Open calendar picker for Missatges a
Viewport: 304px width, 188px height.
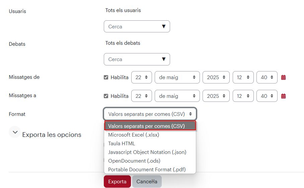point(283,96)
